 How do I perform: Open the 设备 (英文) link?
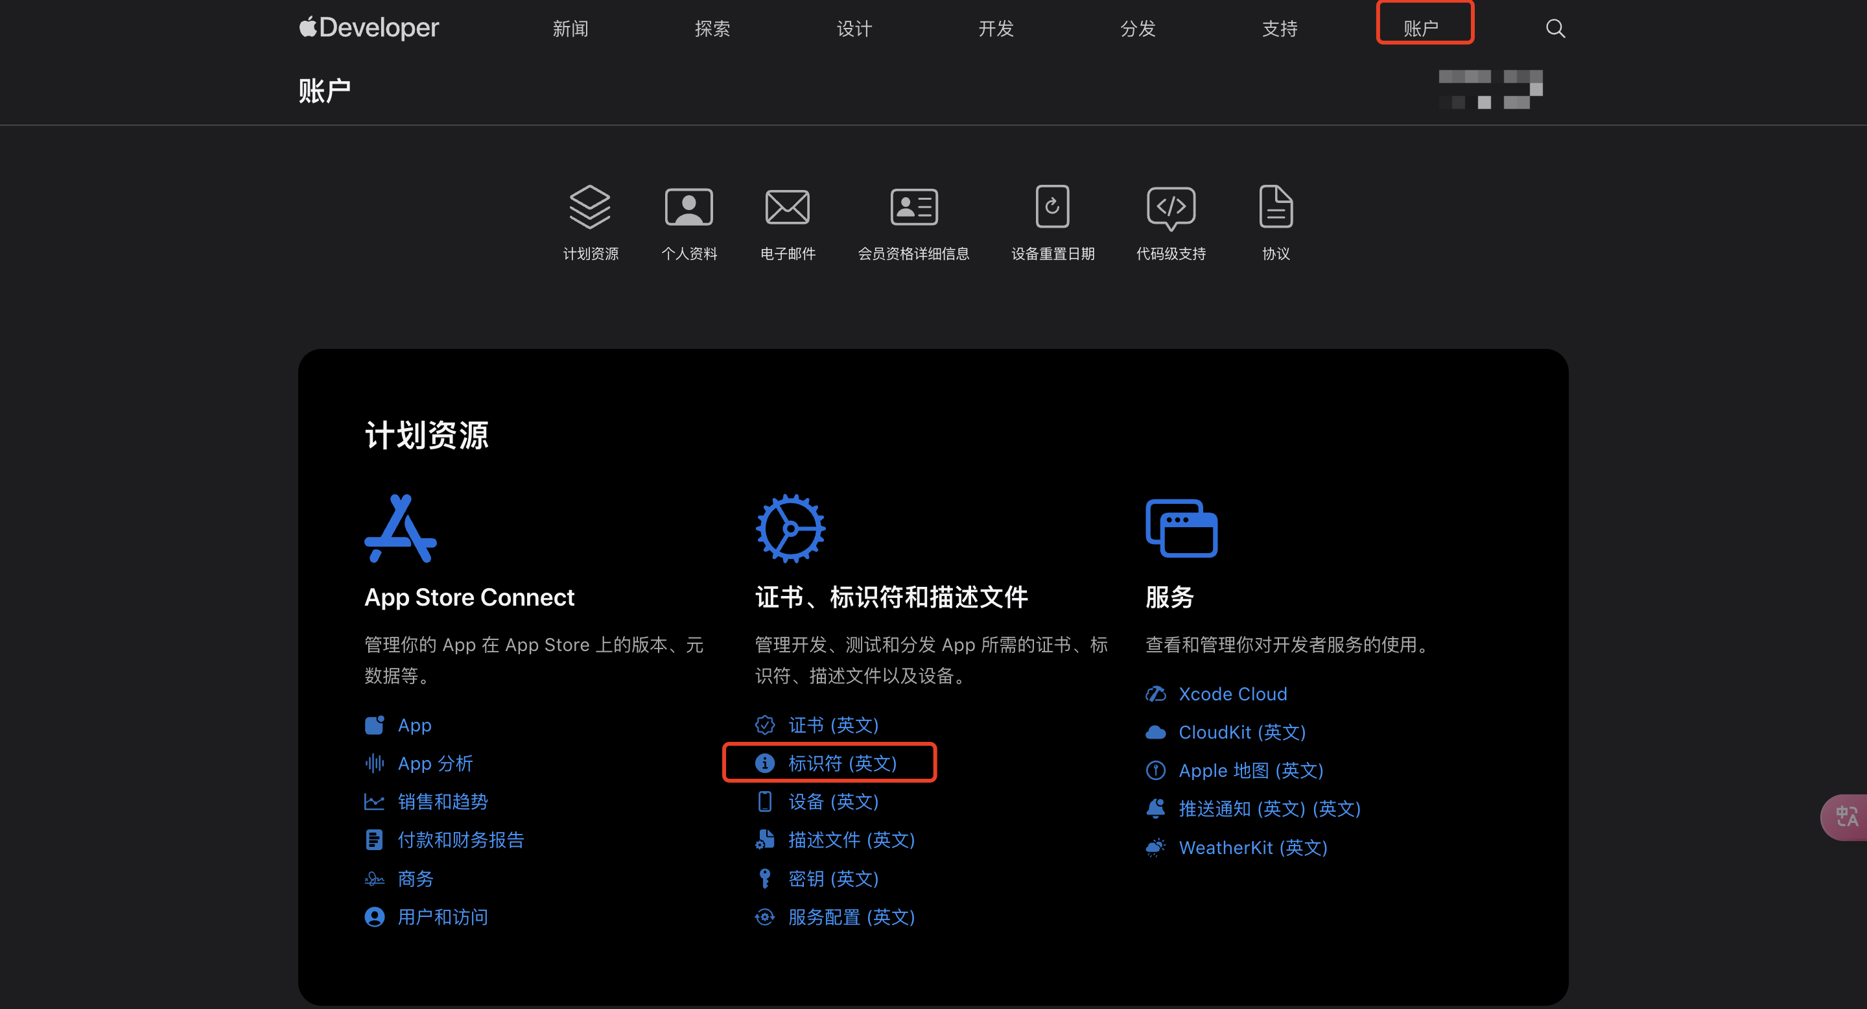(834, 801)
